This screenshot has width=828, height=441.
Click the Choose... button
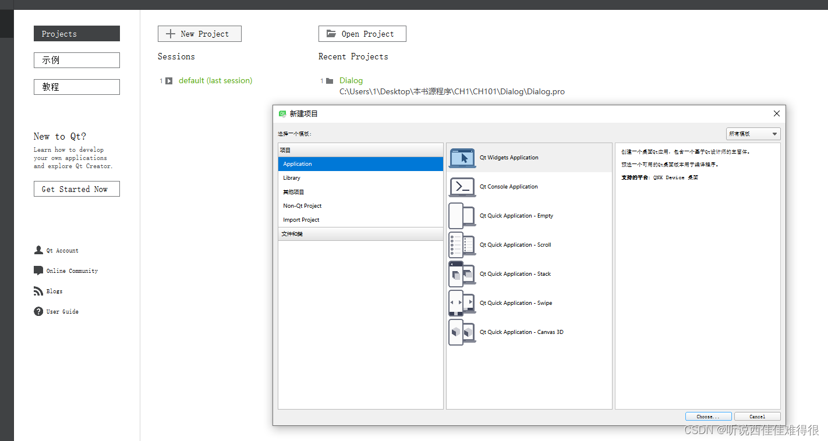(709, 417)
